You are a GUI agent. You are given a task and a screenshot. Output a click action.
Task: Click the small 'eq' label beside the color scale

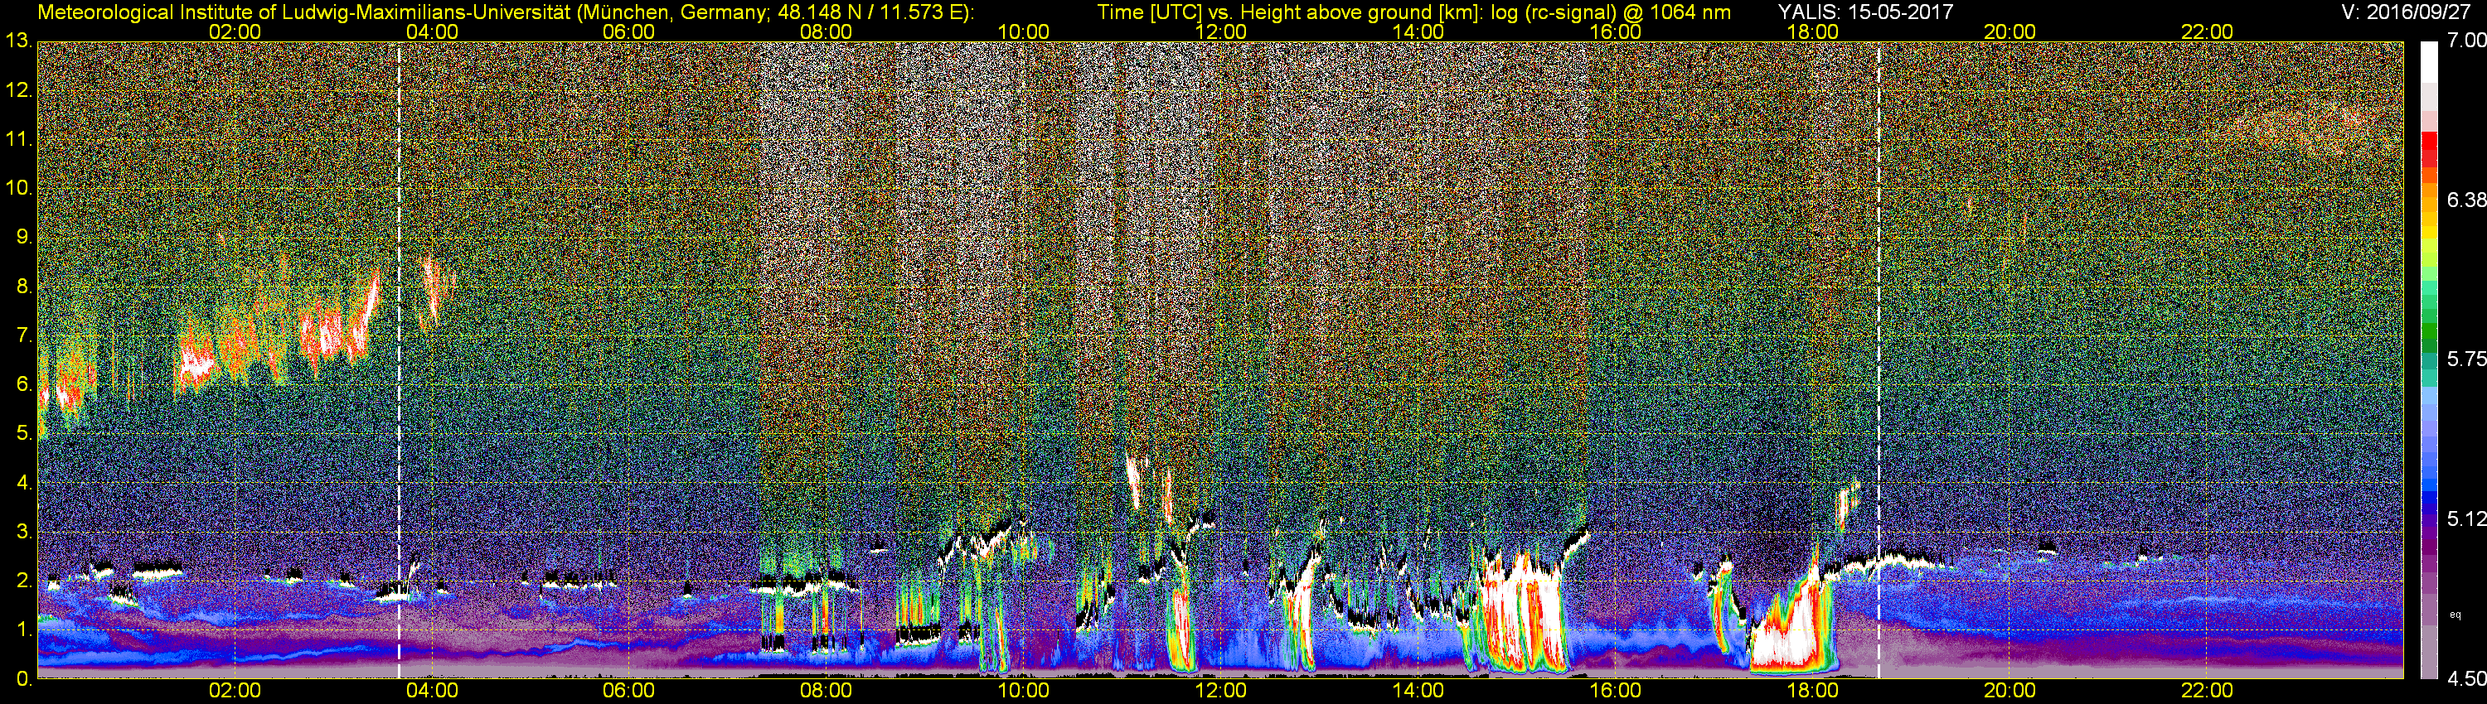click(2455, 614)
